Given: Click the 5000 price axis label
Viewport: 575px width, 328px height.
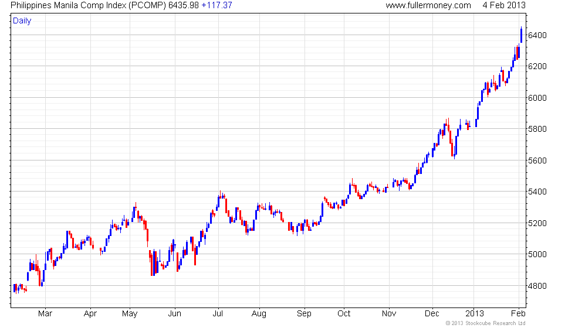Looking at the screenshot, I should pos(537,254).
